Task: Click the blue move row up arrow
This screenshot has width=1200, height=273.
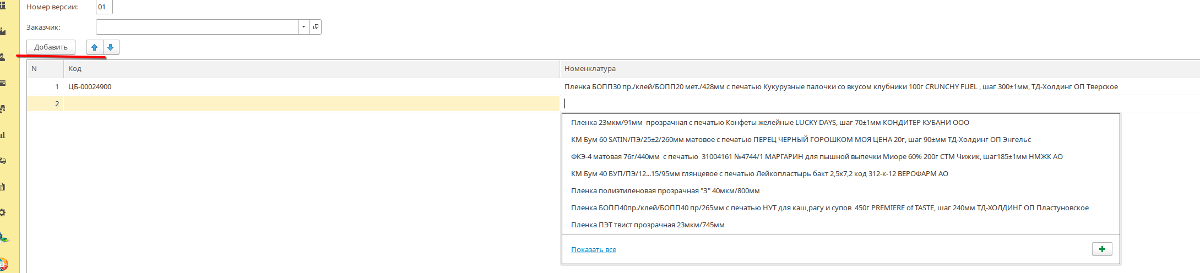Action: (94, 47)
